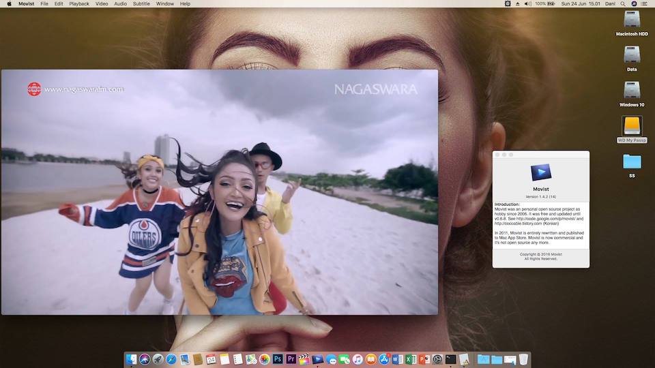Screen dimensions: 655x368
Task: Open the yellow Notes icon in dock
Action: click(224, 359)
